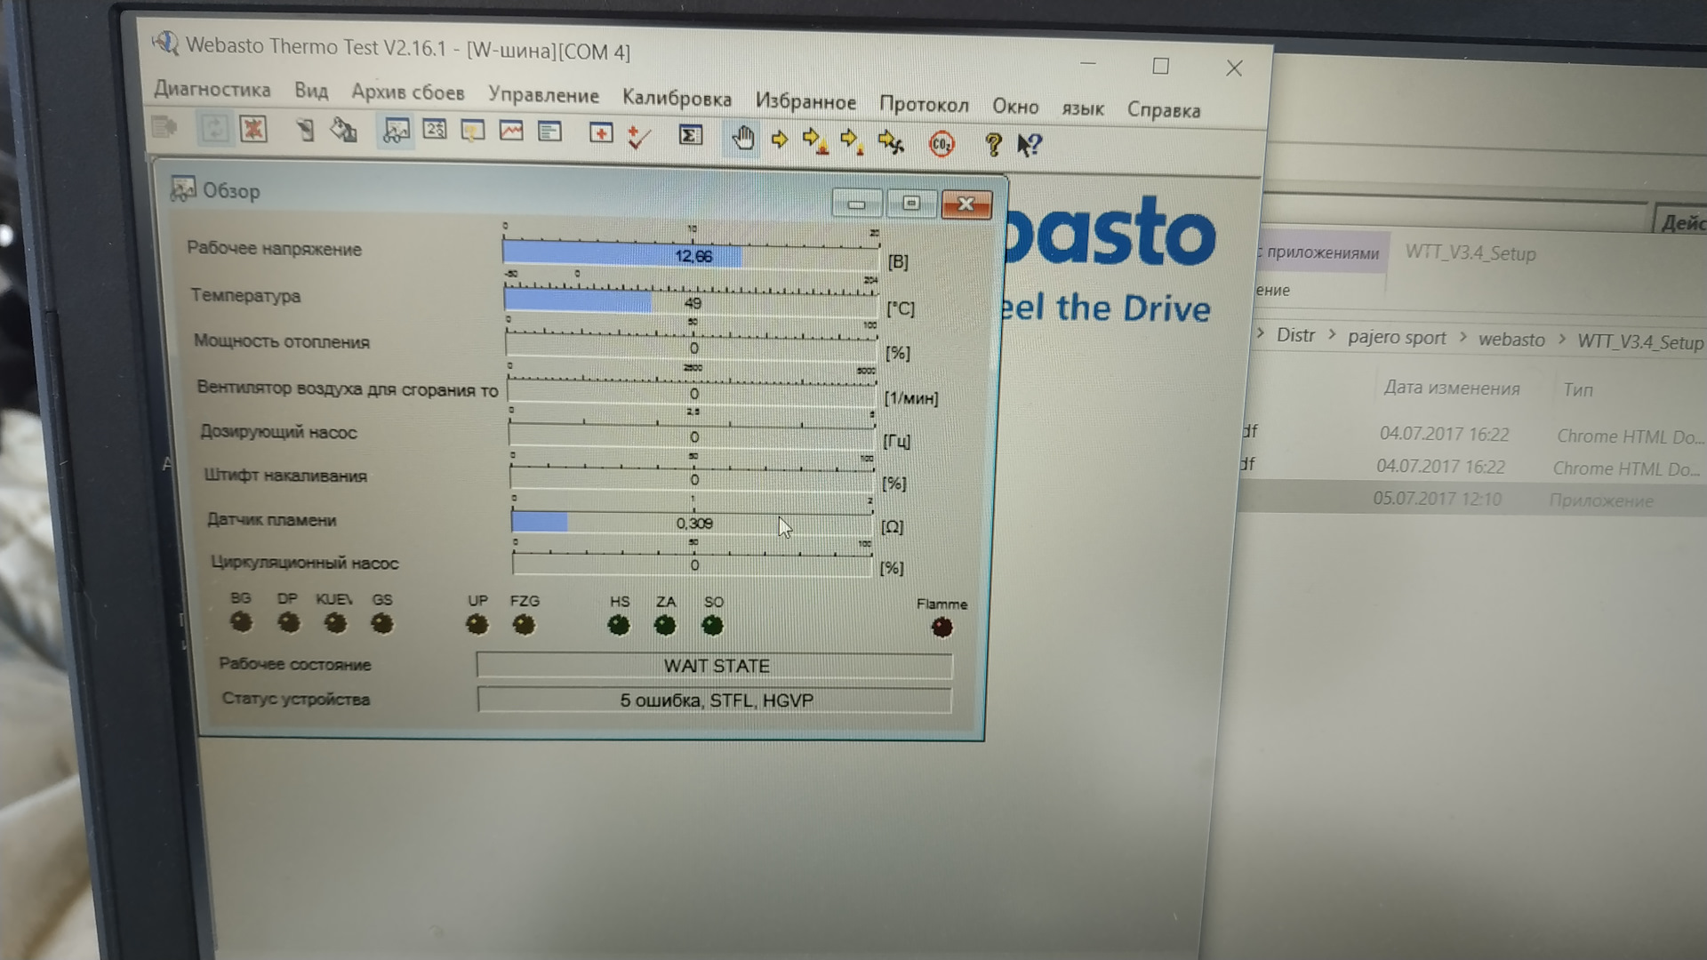
Task: Close the Обзор child window
Action: tap(966, 204)
